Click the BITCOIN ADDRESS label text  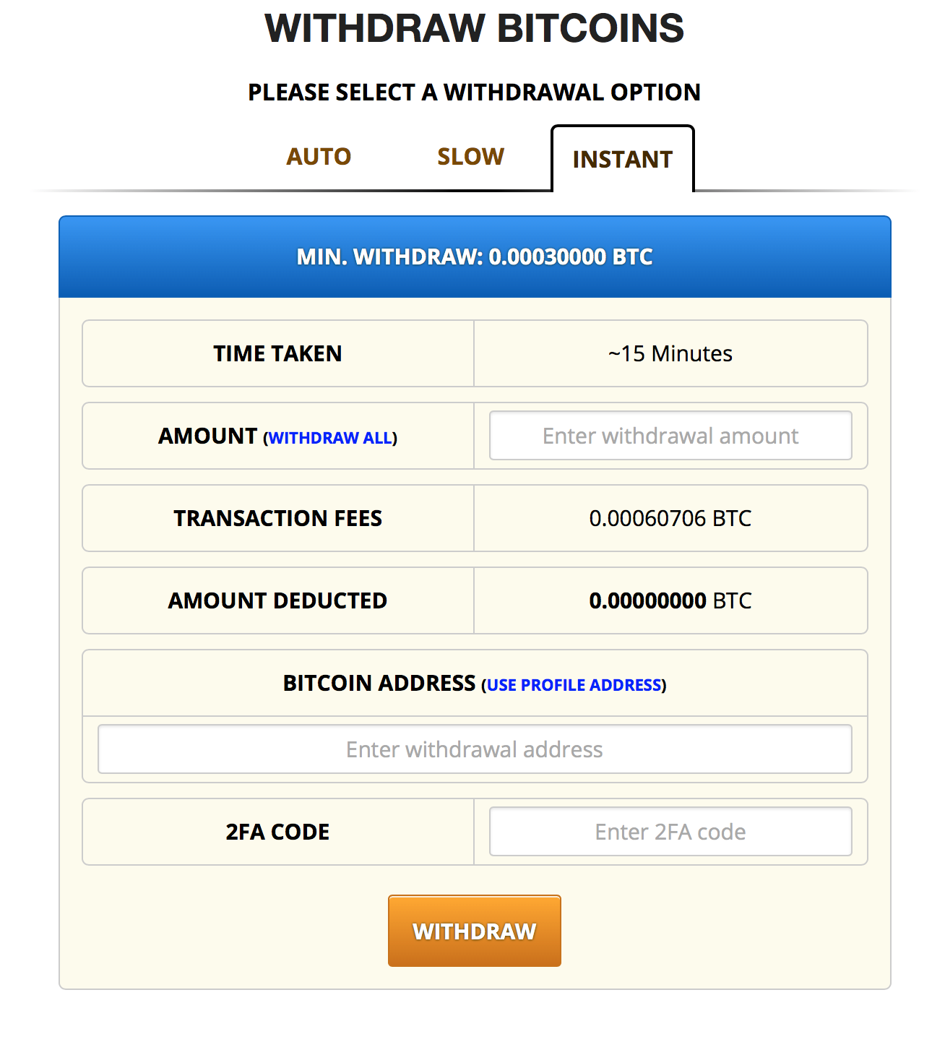point(379,683)
